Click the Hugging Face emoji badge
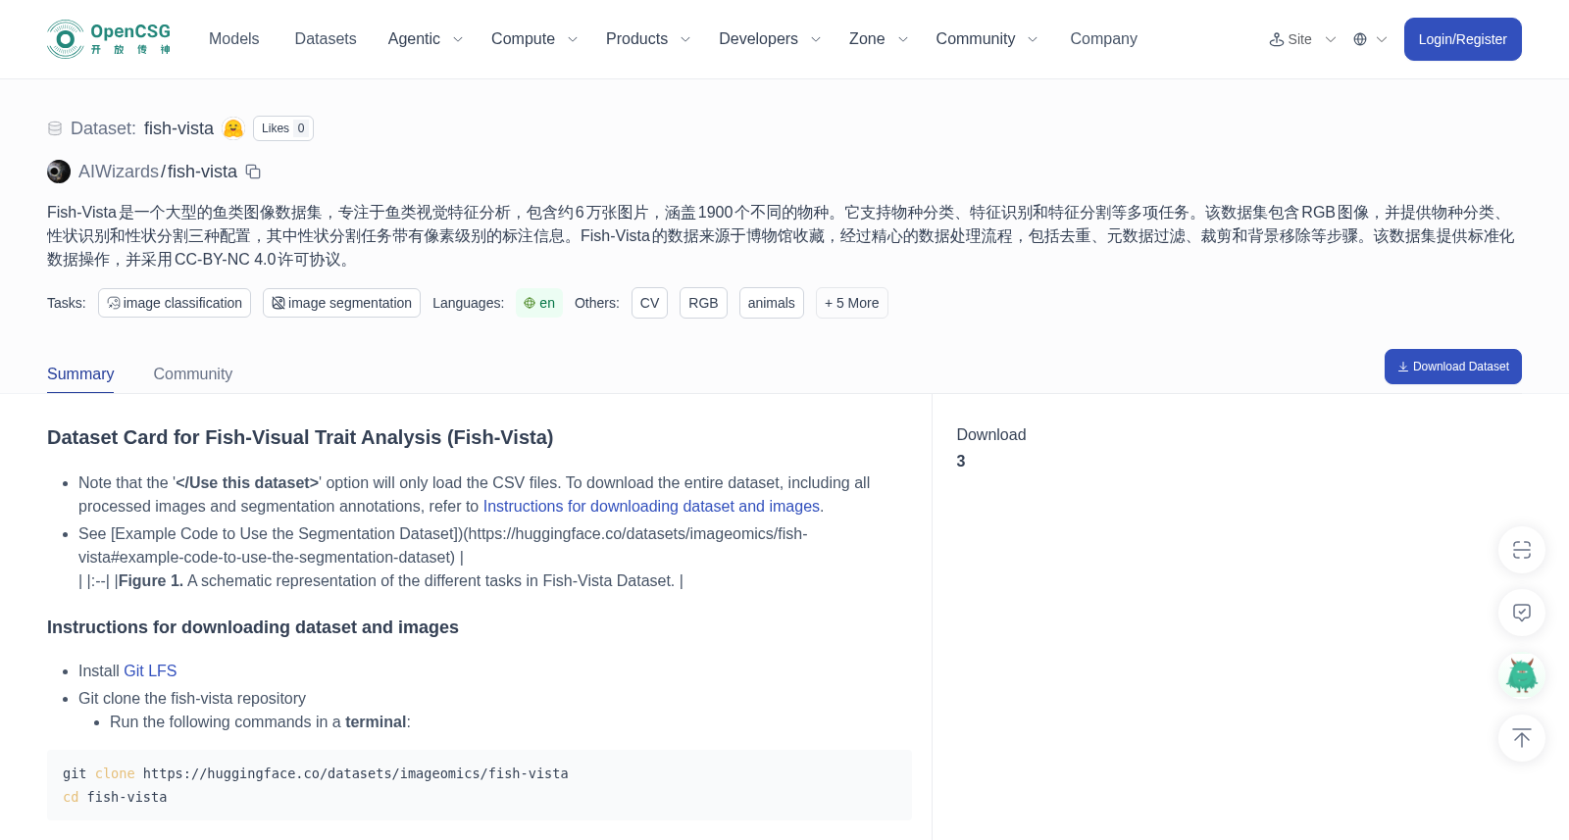 point(233,128)
